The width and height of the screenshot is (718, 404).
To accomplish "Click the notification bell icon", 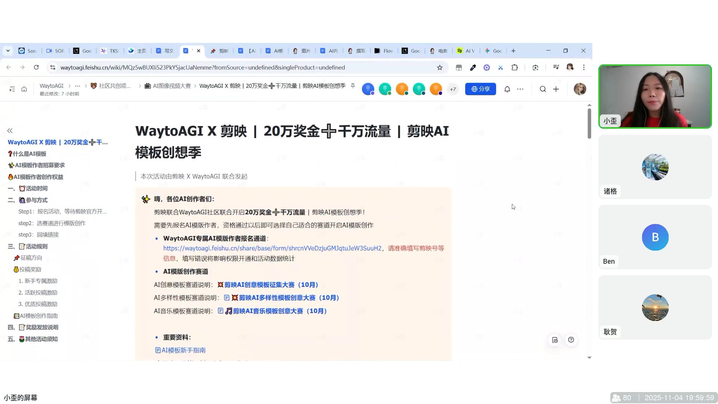I will pyautogui.click(x=507, y=89).
